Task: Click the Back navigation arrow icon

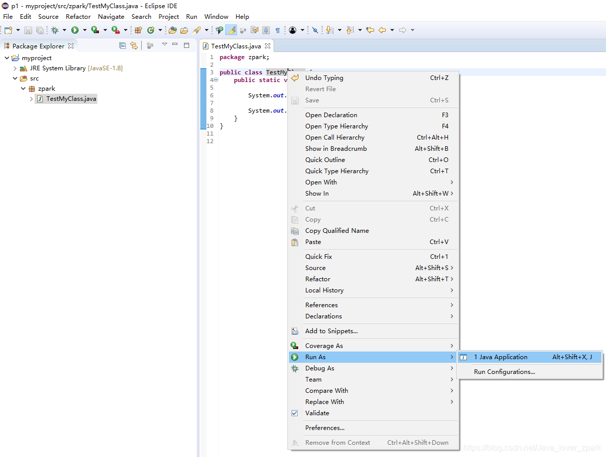Action: (x=382, y=30)
